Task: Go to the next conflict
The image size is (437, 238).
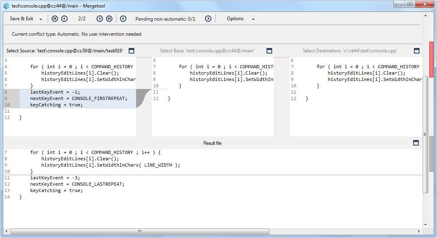Action: 99,19
